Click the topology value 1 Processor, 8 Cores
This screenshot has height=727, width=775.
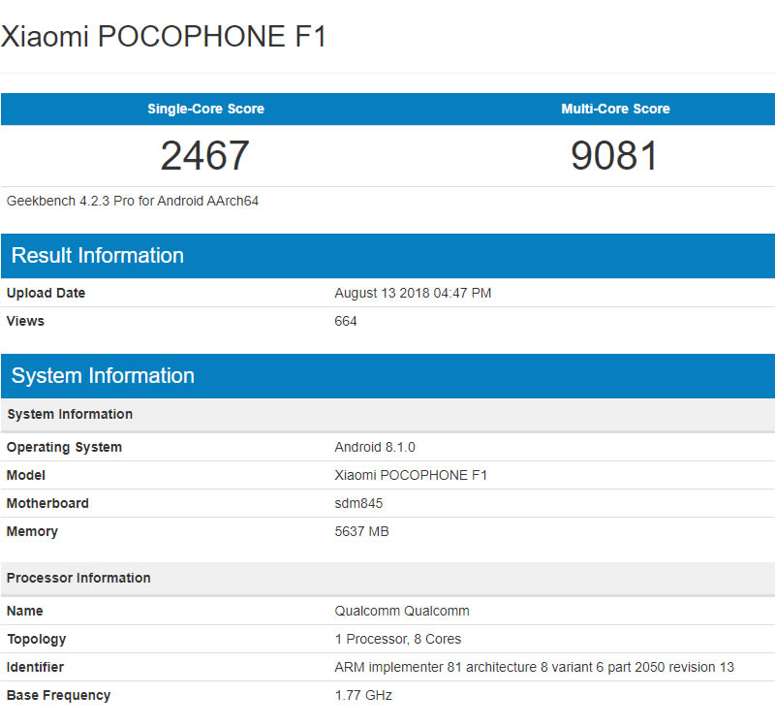pyautogui.click(x=398, y=639)
